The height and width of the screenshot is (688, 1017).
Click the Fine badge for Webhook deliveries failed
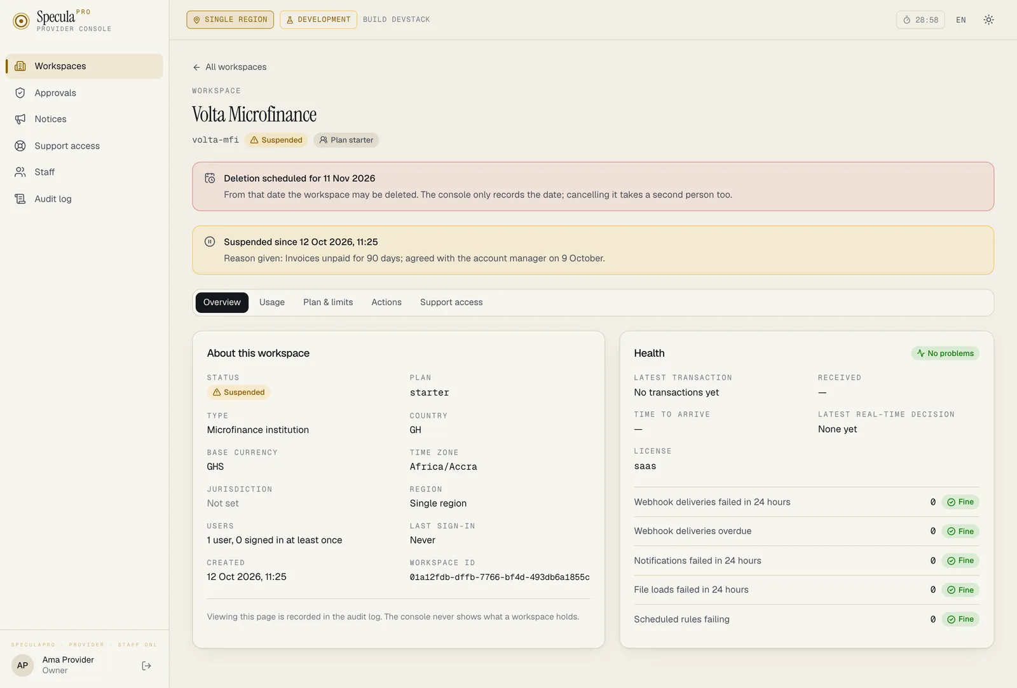(x=960, y=502)
